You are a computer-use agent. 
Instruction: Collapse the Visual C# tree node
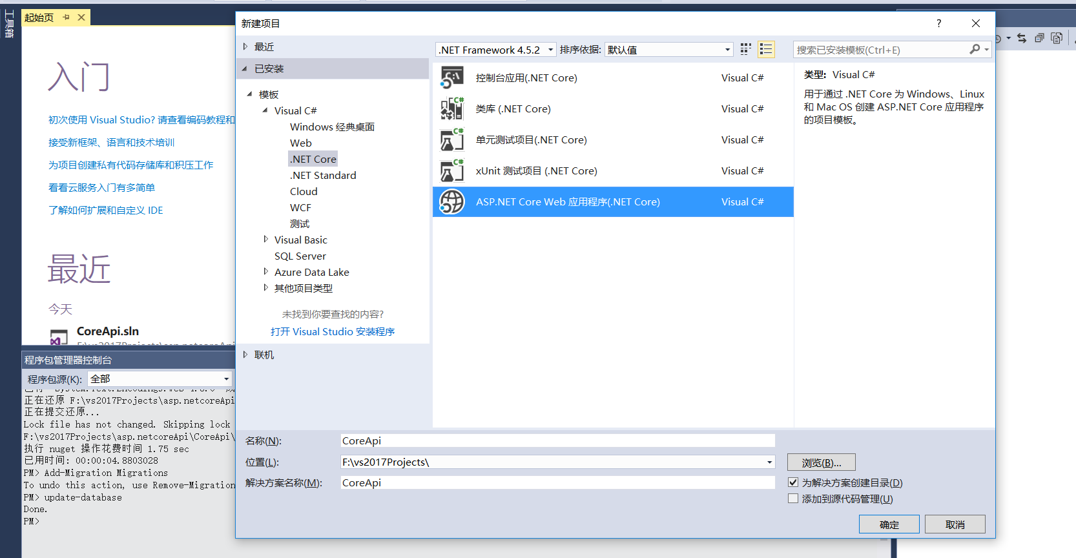265,110
